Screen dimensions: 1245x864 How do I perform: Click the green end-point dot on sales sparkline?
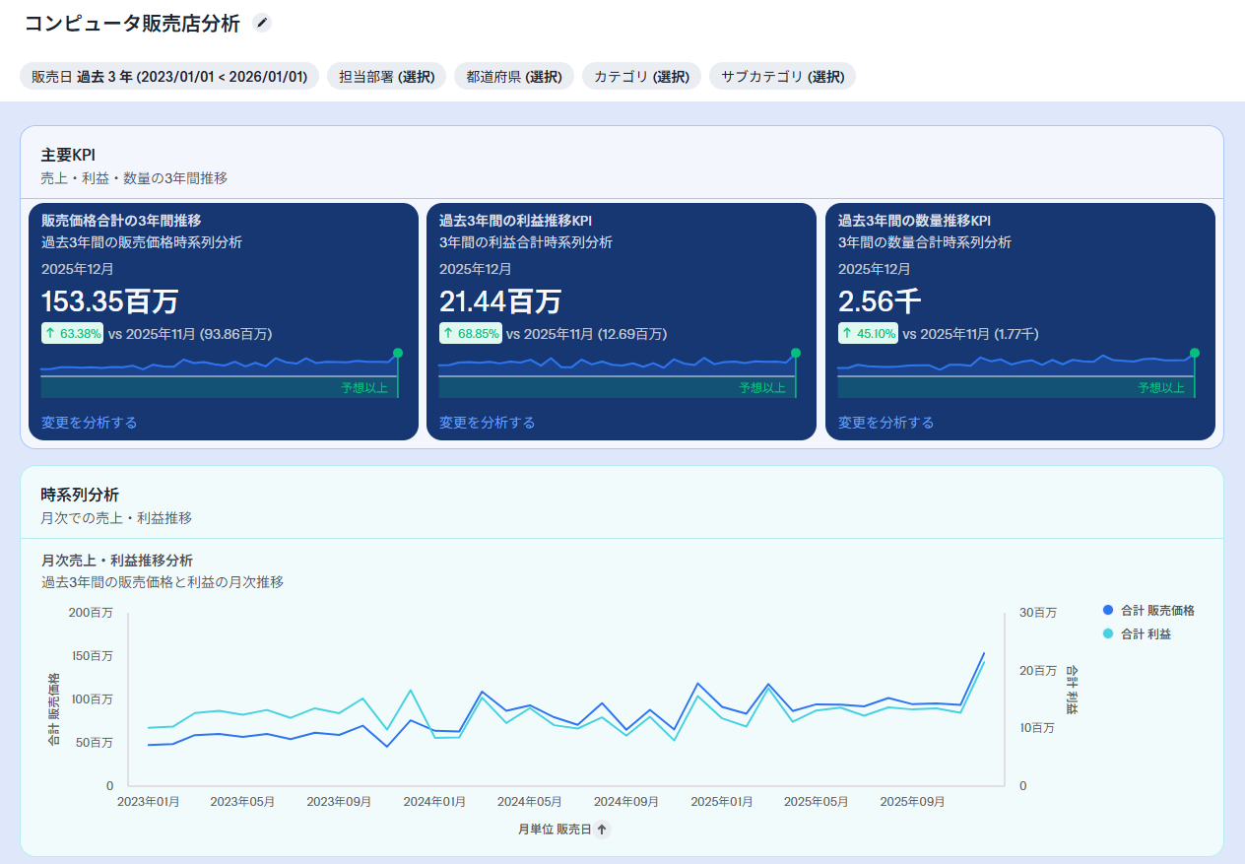click(x=398, y=353)
